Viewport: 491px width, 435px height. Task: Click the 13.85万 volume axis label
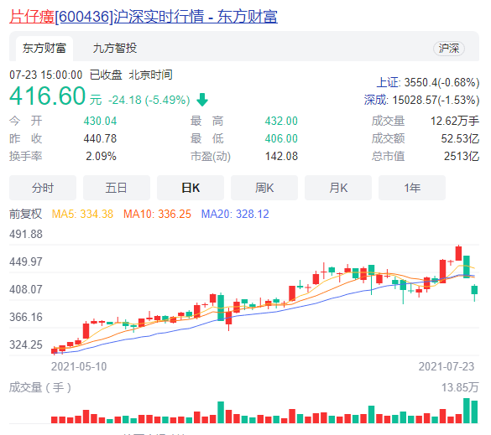click(460, 387)
